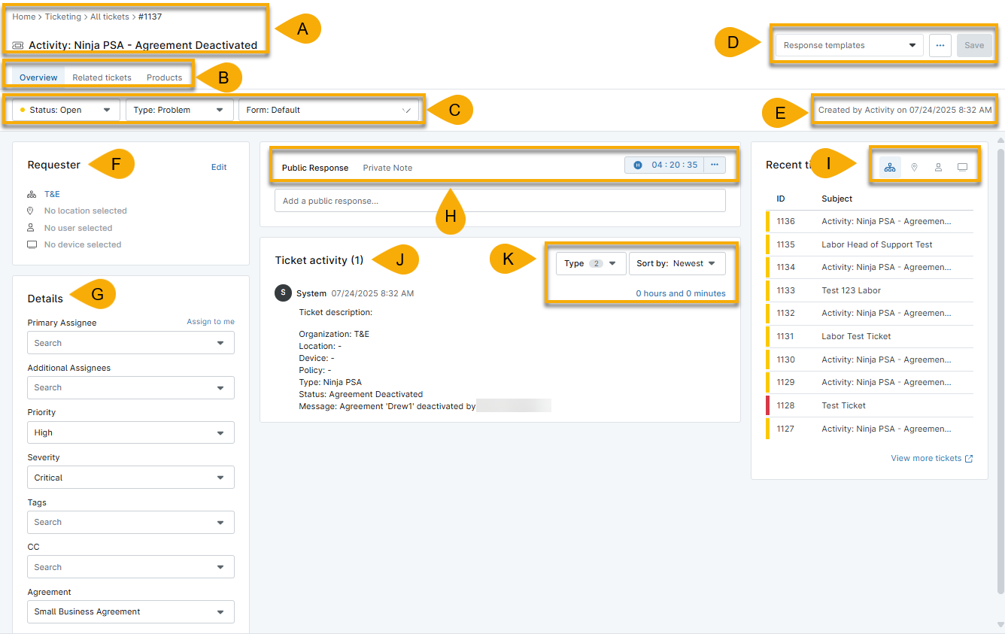Pause the ticket timer

[638, 165]
